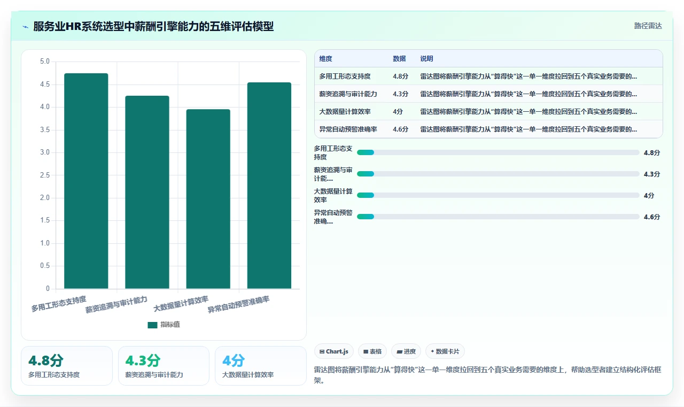Click the 多用工形态支持度 x-axis label in the chart

(x=59, y=303)
